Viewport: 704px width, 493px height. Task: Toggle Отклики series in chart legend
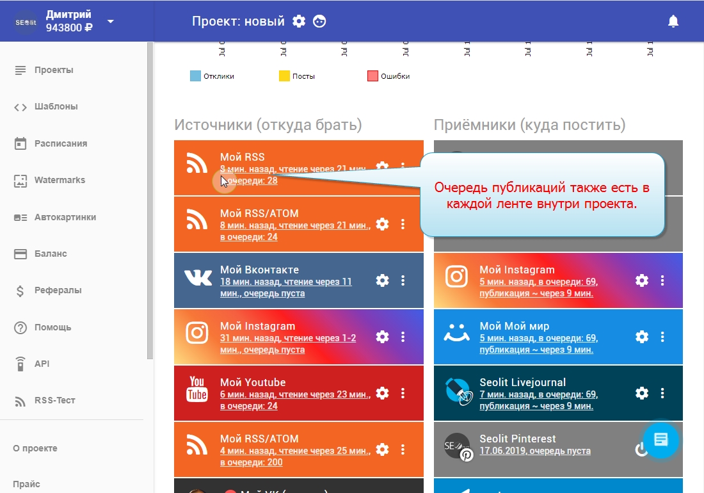tap(212, 76)
